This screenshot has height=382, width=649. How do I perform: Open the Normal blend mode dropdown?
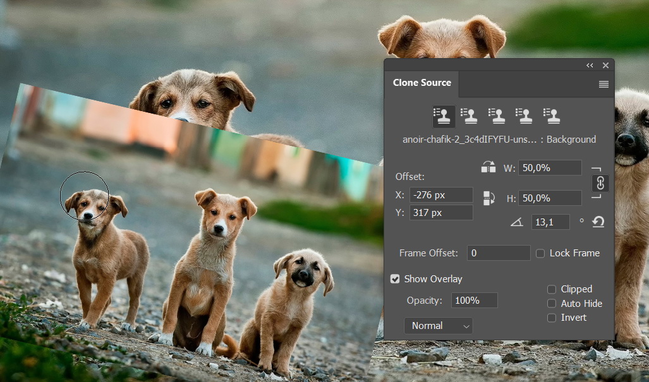[438, 326]
